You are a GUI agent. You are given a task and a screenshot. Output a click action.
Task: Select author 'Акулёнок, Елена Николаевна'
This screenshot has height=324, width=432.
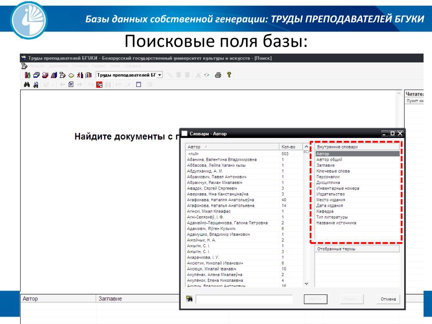pos(244,281)
